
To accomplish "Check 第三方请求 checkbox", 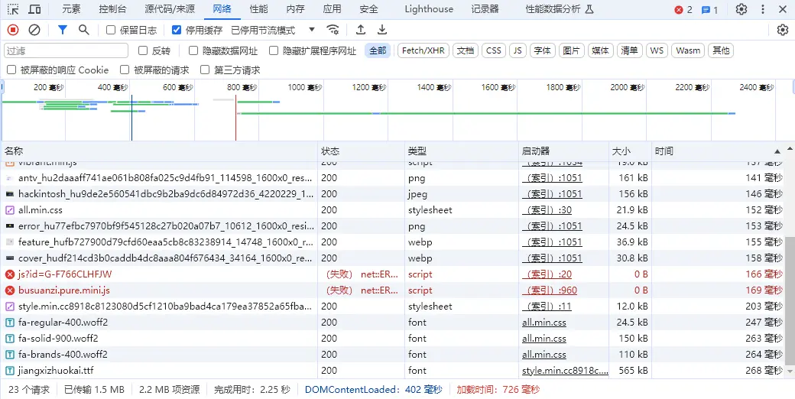I will (x=205, y=70).
